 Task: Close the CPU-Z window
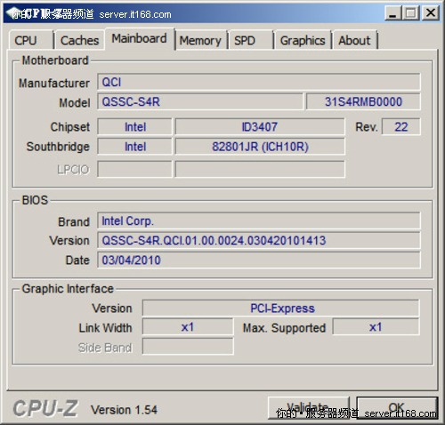coord(431,13)
